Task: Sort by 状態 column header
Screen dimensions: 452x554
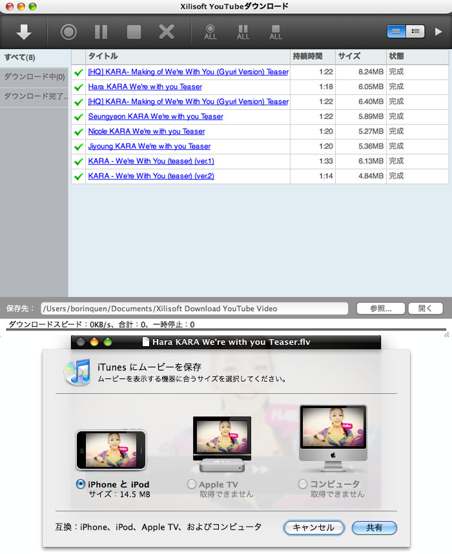Action: pos(417,56)
